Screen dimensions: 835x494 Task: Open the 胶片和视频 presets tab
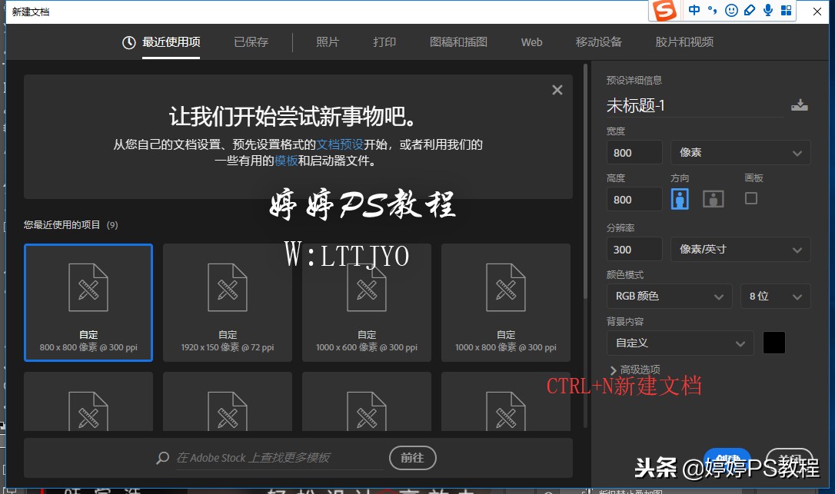tap(684, 42)
